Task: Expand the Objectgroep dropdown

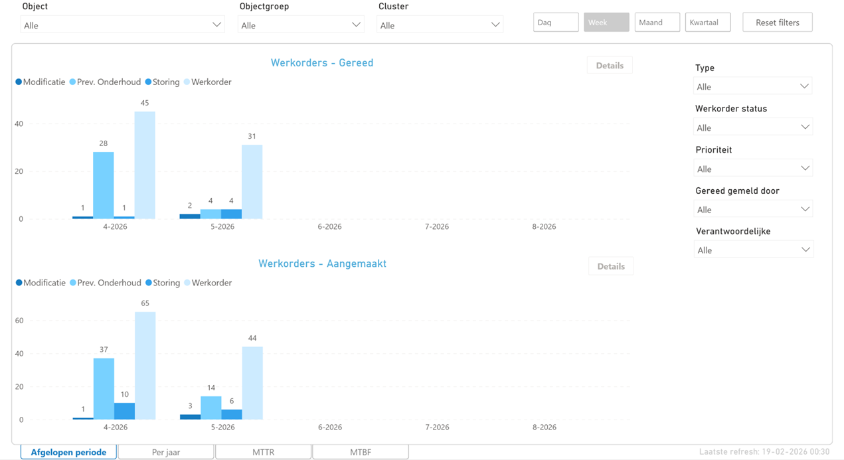Action: (x=300, y=25)
